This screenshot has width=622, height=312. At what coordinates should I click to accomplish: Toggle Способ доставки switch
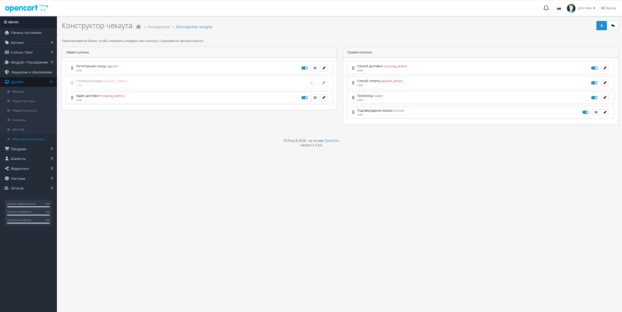pos(594,68)
